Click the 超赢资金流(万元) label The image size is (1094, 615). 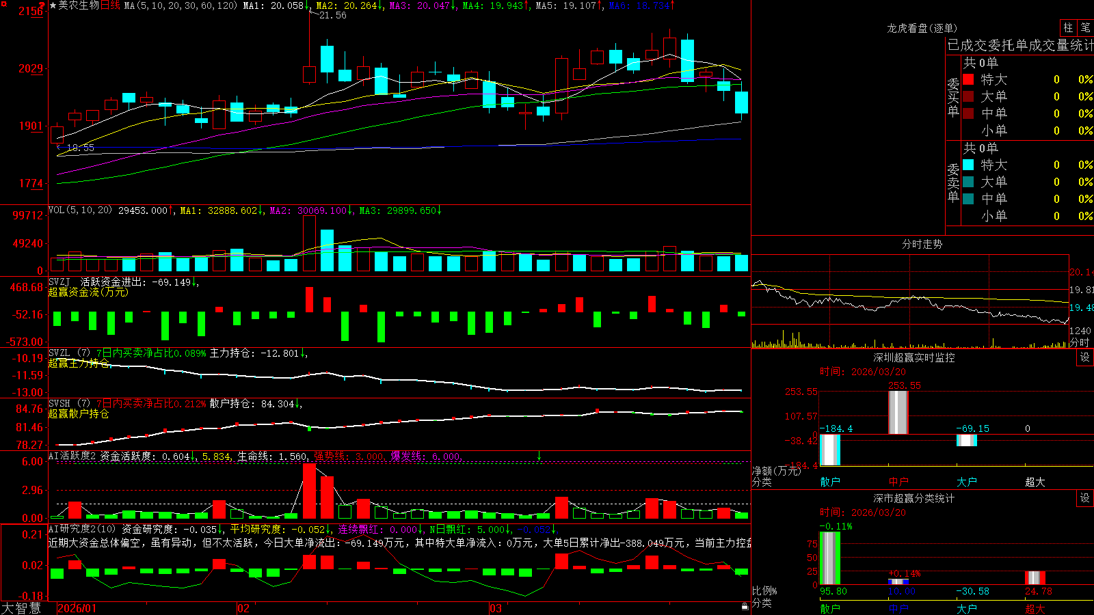(88, 292)
